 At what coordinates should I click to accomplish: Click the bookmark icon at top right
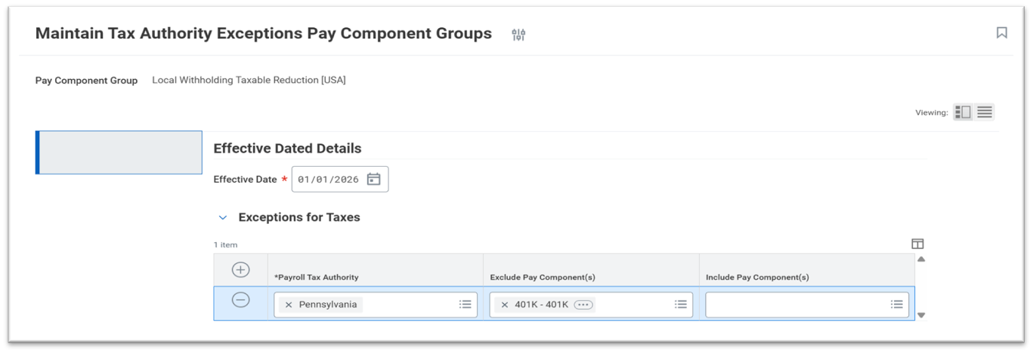click(1001, 32)
